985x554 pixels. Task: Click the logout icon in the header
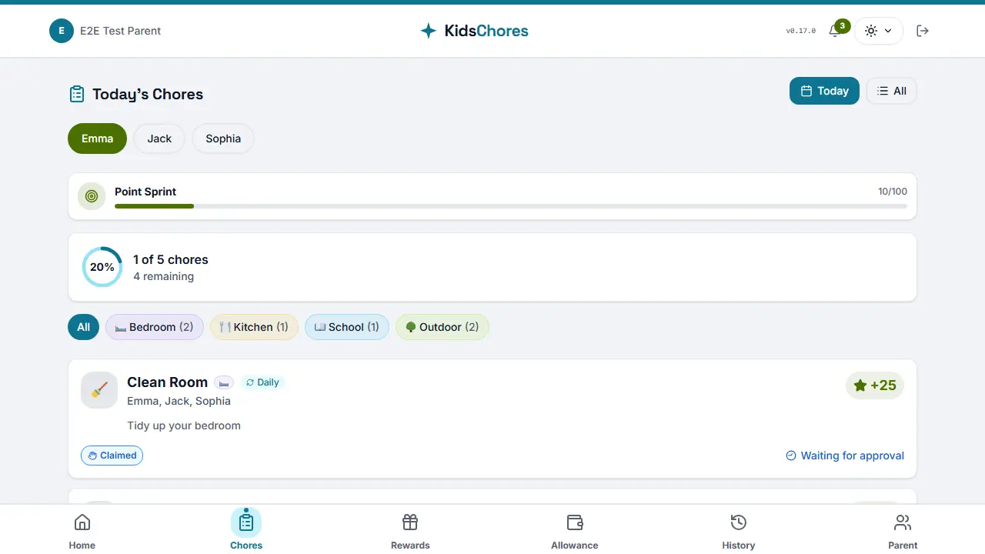[x=923, y=31]
